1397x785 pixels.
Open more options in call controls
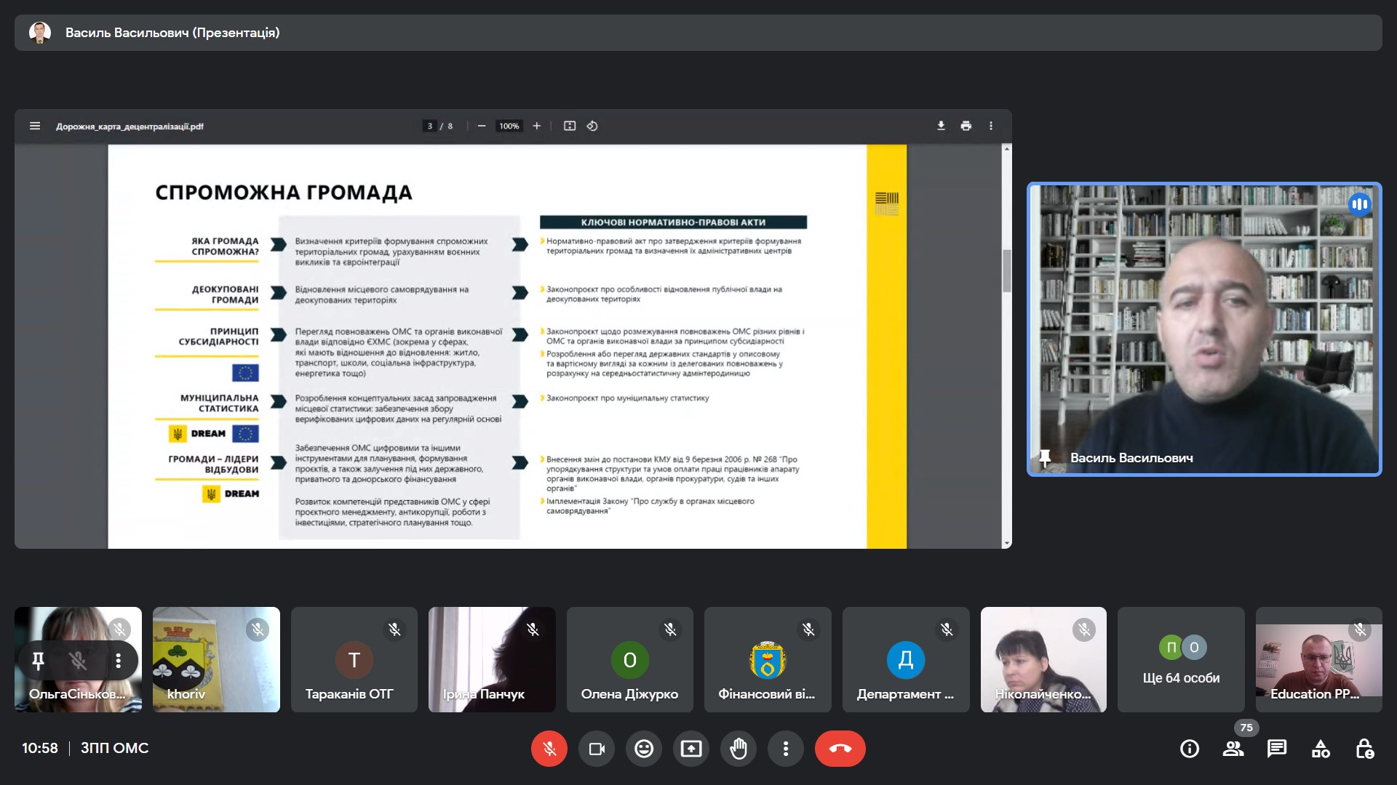coord(785,749)
